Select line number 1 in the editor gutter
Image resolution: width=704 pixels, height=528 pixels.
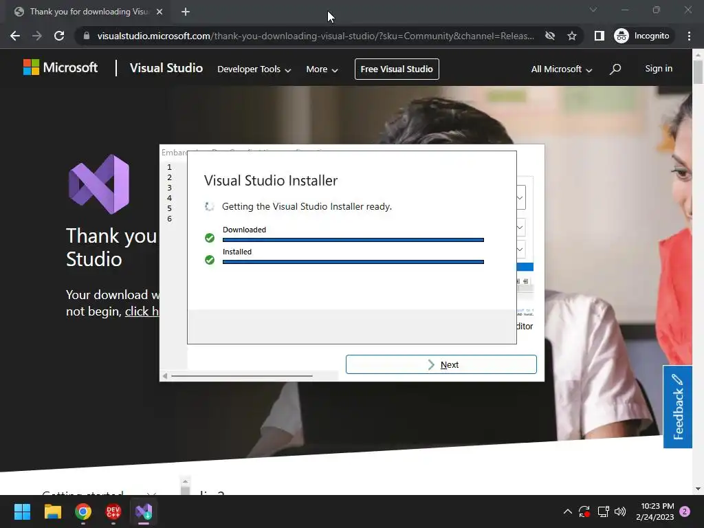pos(169,167)
